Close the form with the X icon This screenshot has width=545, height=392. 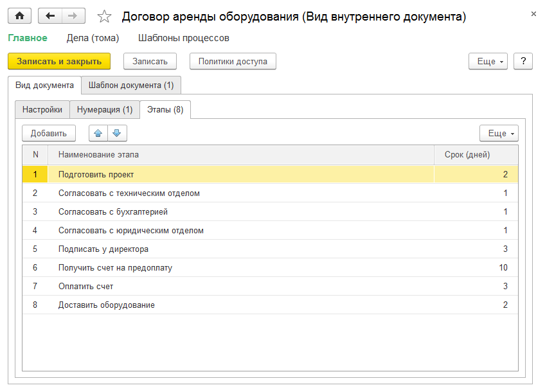click(534, 13)
